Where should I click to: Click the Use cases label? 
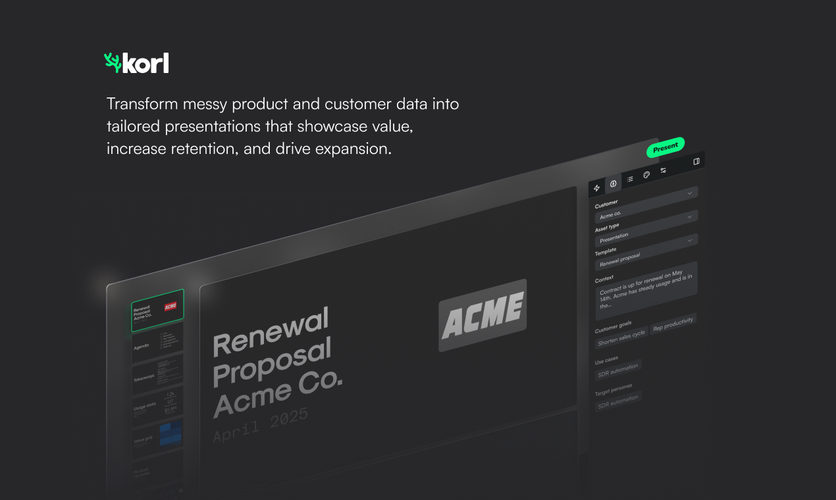606,361
